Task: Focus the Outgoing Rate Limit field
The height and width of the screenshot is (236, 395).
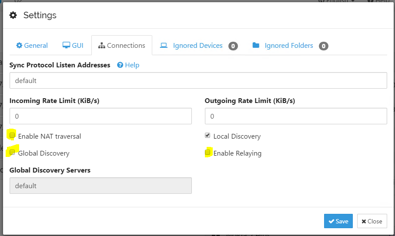Action: point(295,116)
